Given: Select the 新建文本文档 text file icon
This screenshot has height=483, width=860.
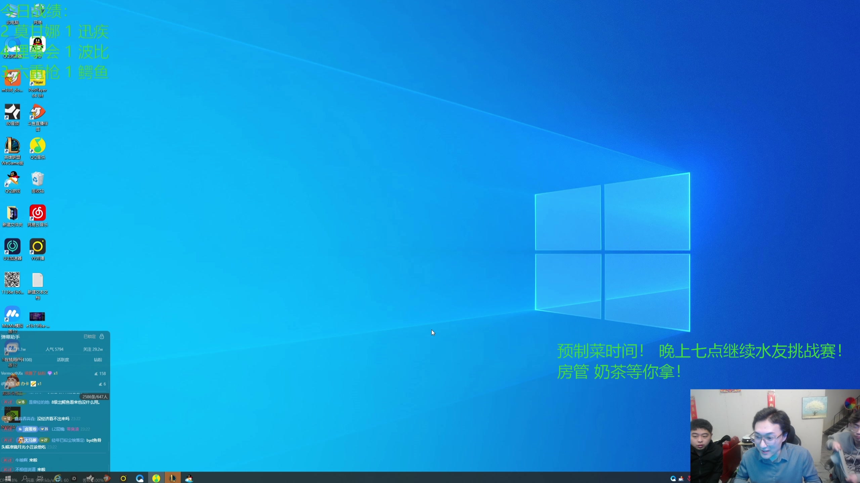Looking at the screenshot, I should click(x=38, y=286).
